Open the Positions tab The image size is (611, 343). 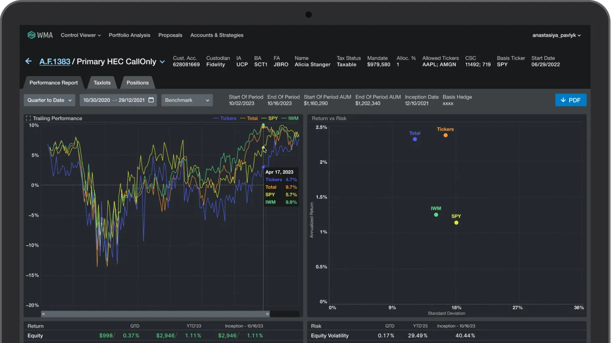137,82
